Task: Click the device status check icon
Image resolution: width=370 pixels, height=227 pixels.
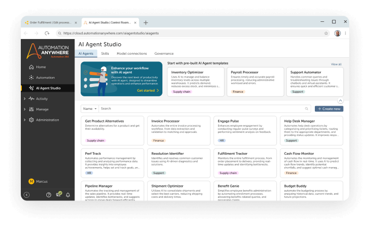Action: tap(59, 194)
